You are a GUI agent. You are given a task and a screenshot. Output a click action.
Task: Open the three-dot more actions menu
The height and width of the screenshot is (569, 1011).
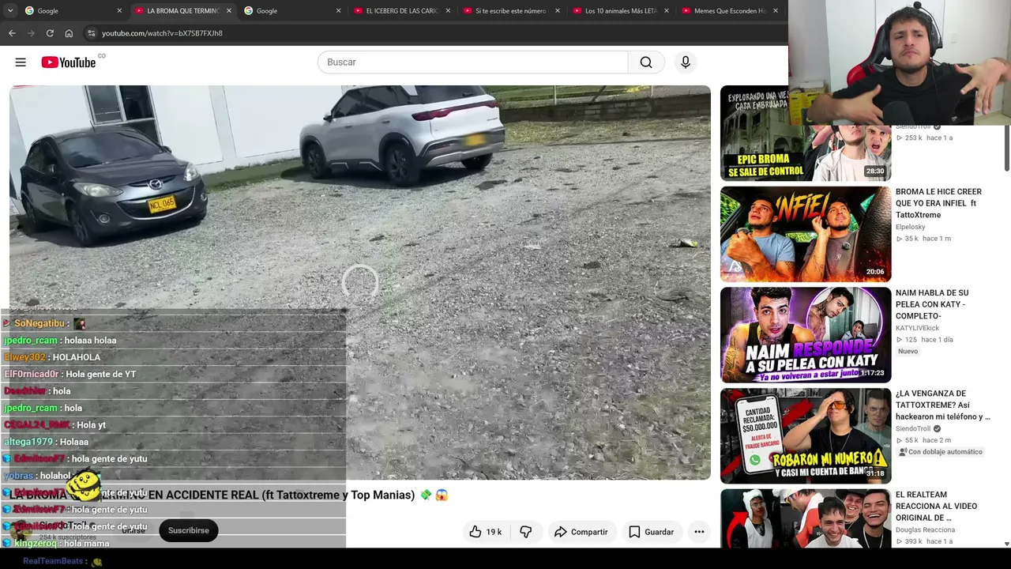pyautogui.click(x=699, y=532)
